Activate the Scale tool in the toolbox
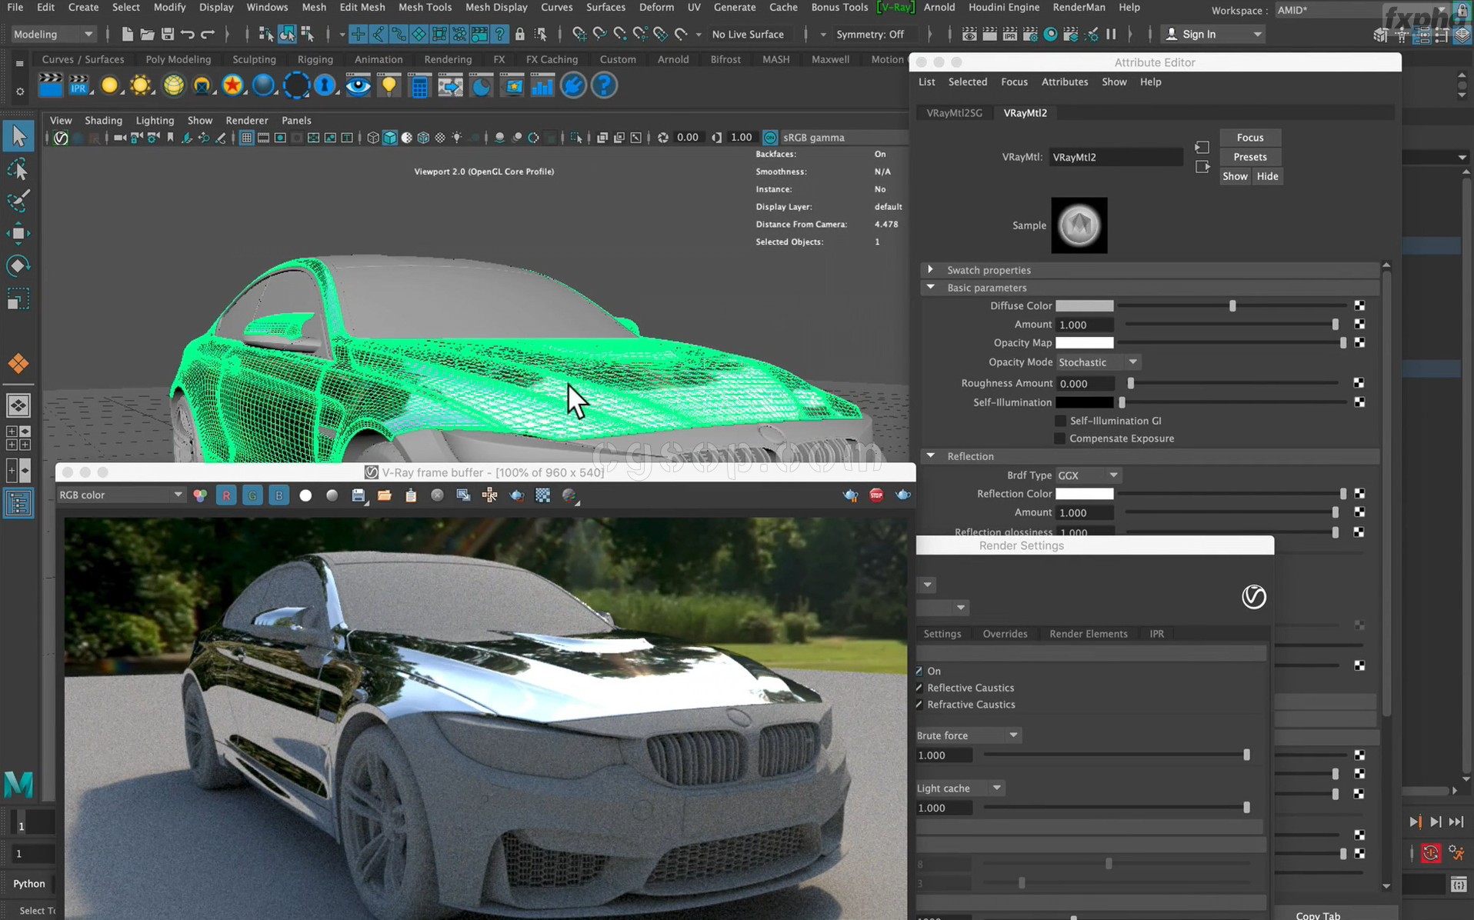Screen dimensions: 1474x920 [18, 298]
